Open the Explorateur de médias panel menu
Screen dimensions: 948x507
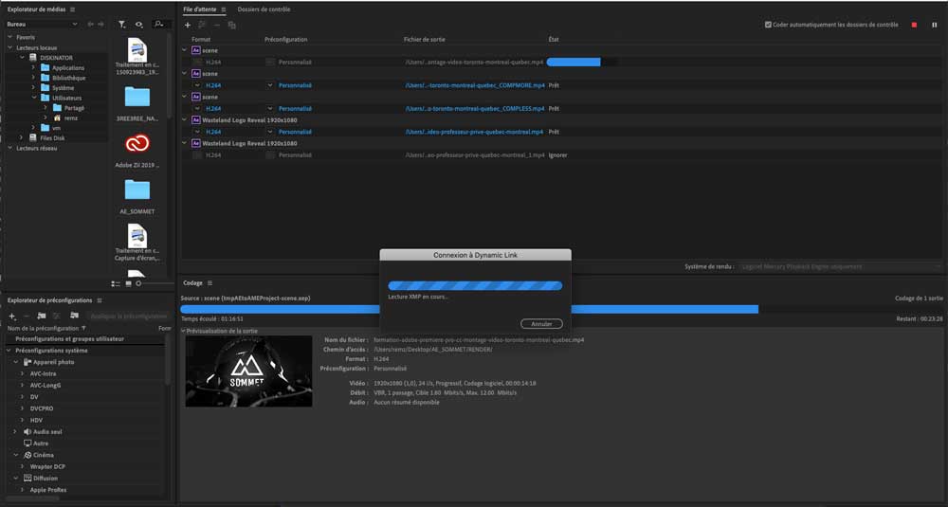pyautogui.click(x=73, y=9)
